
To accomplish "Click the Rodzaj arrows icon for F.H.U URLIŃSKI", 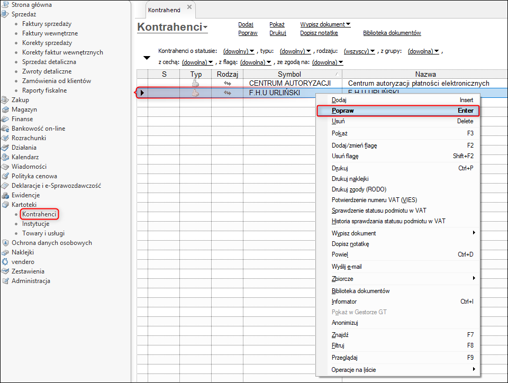I will (x=228, y=93).
